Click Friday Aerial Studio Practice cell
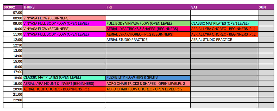 (x=148, y=40)
